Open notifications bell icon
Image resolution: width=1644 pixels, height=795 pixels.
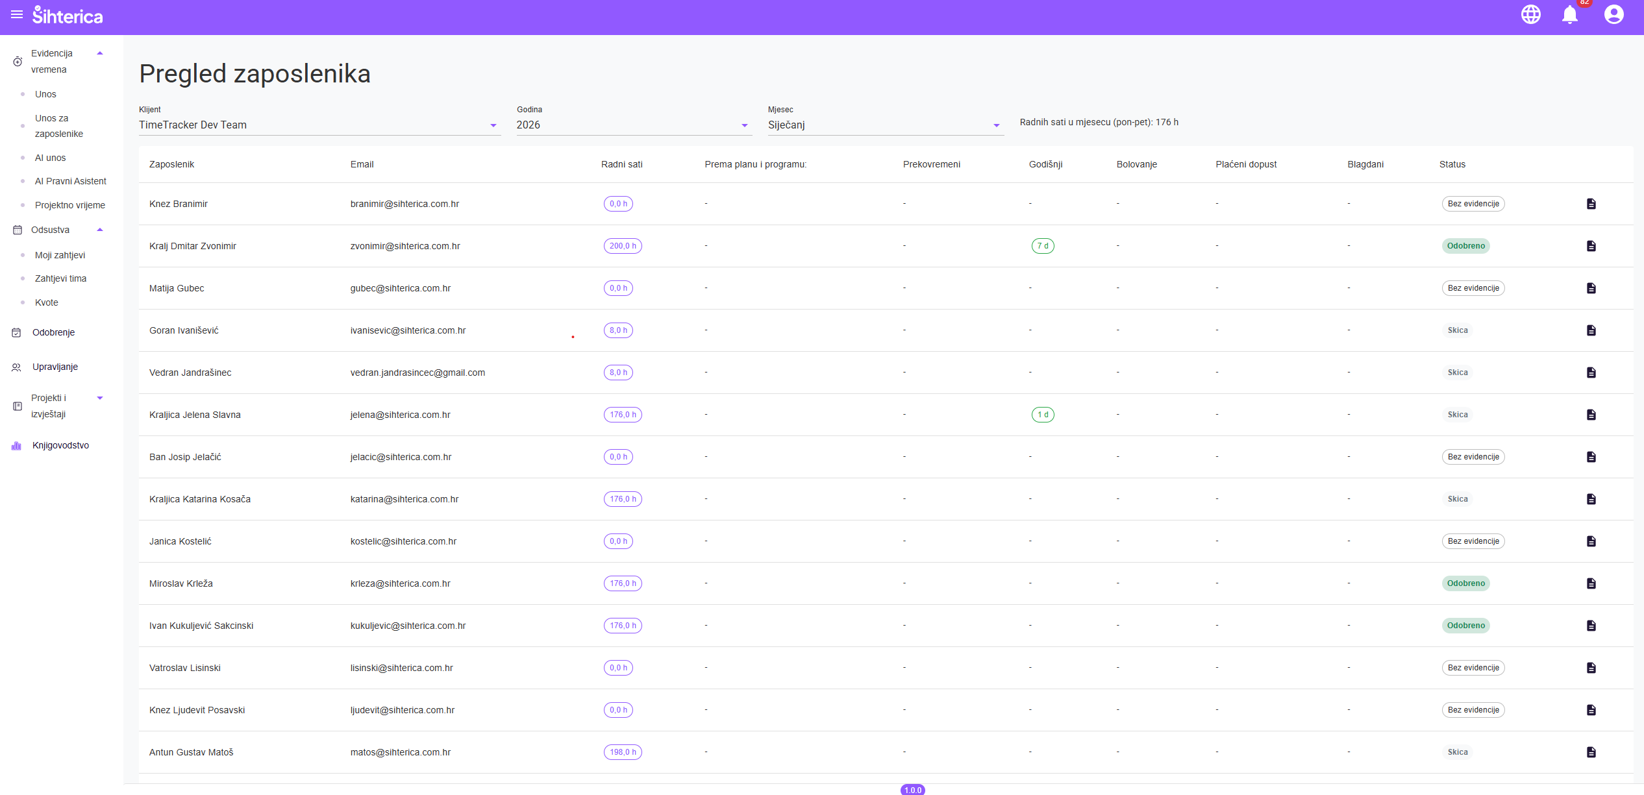[1569, 14]
